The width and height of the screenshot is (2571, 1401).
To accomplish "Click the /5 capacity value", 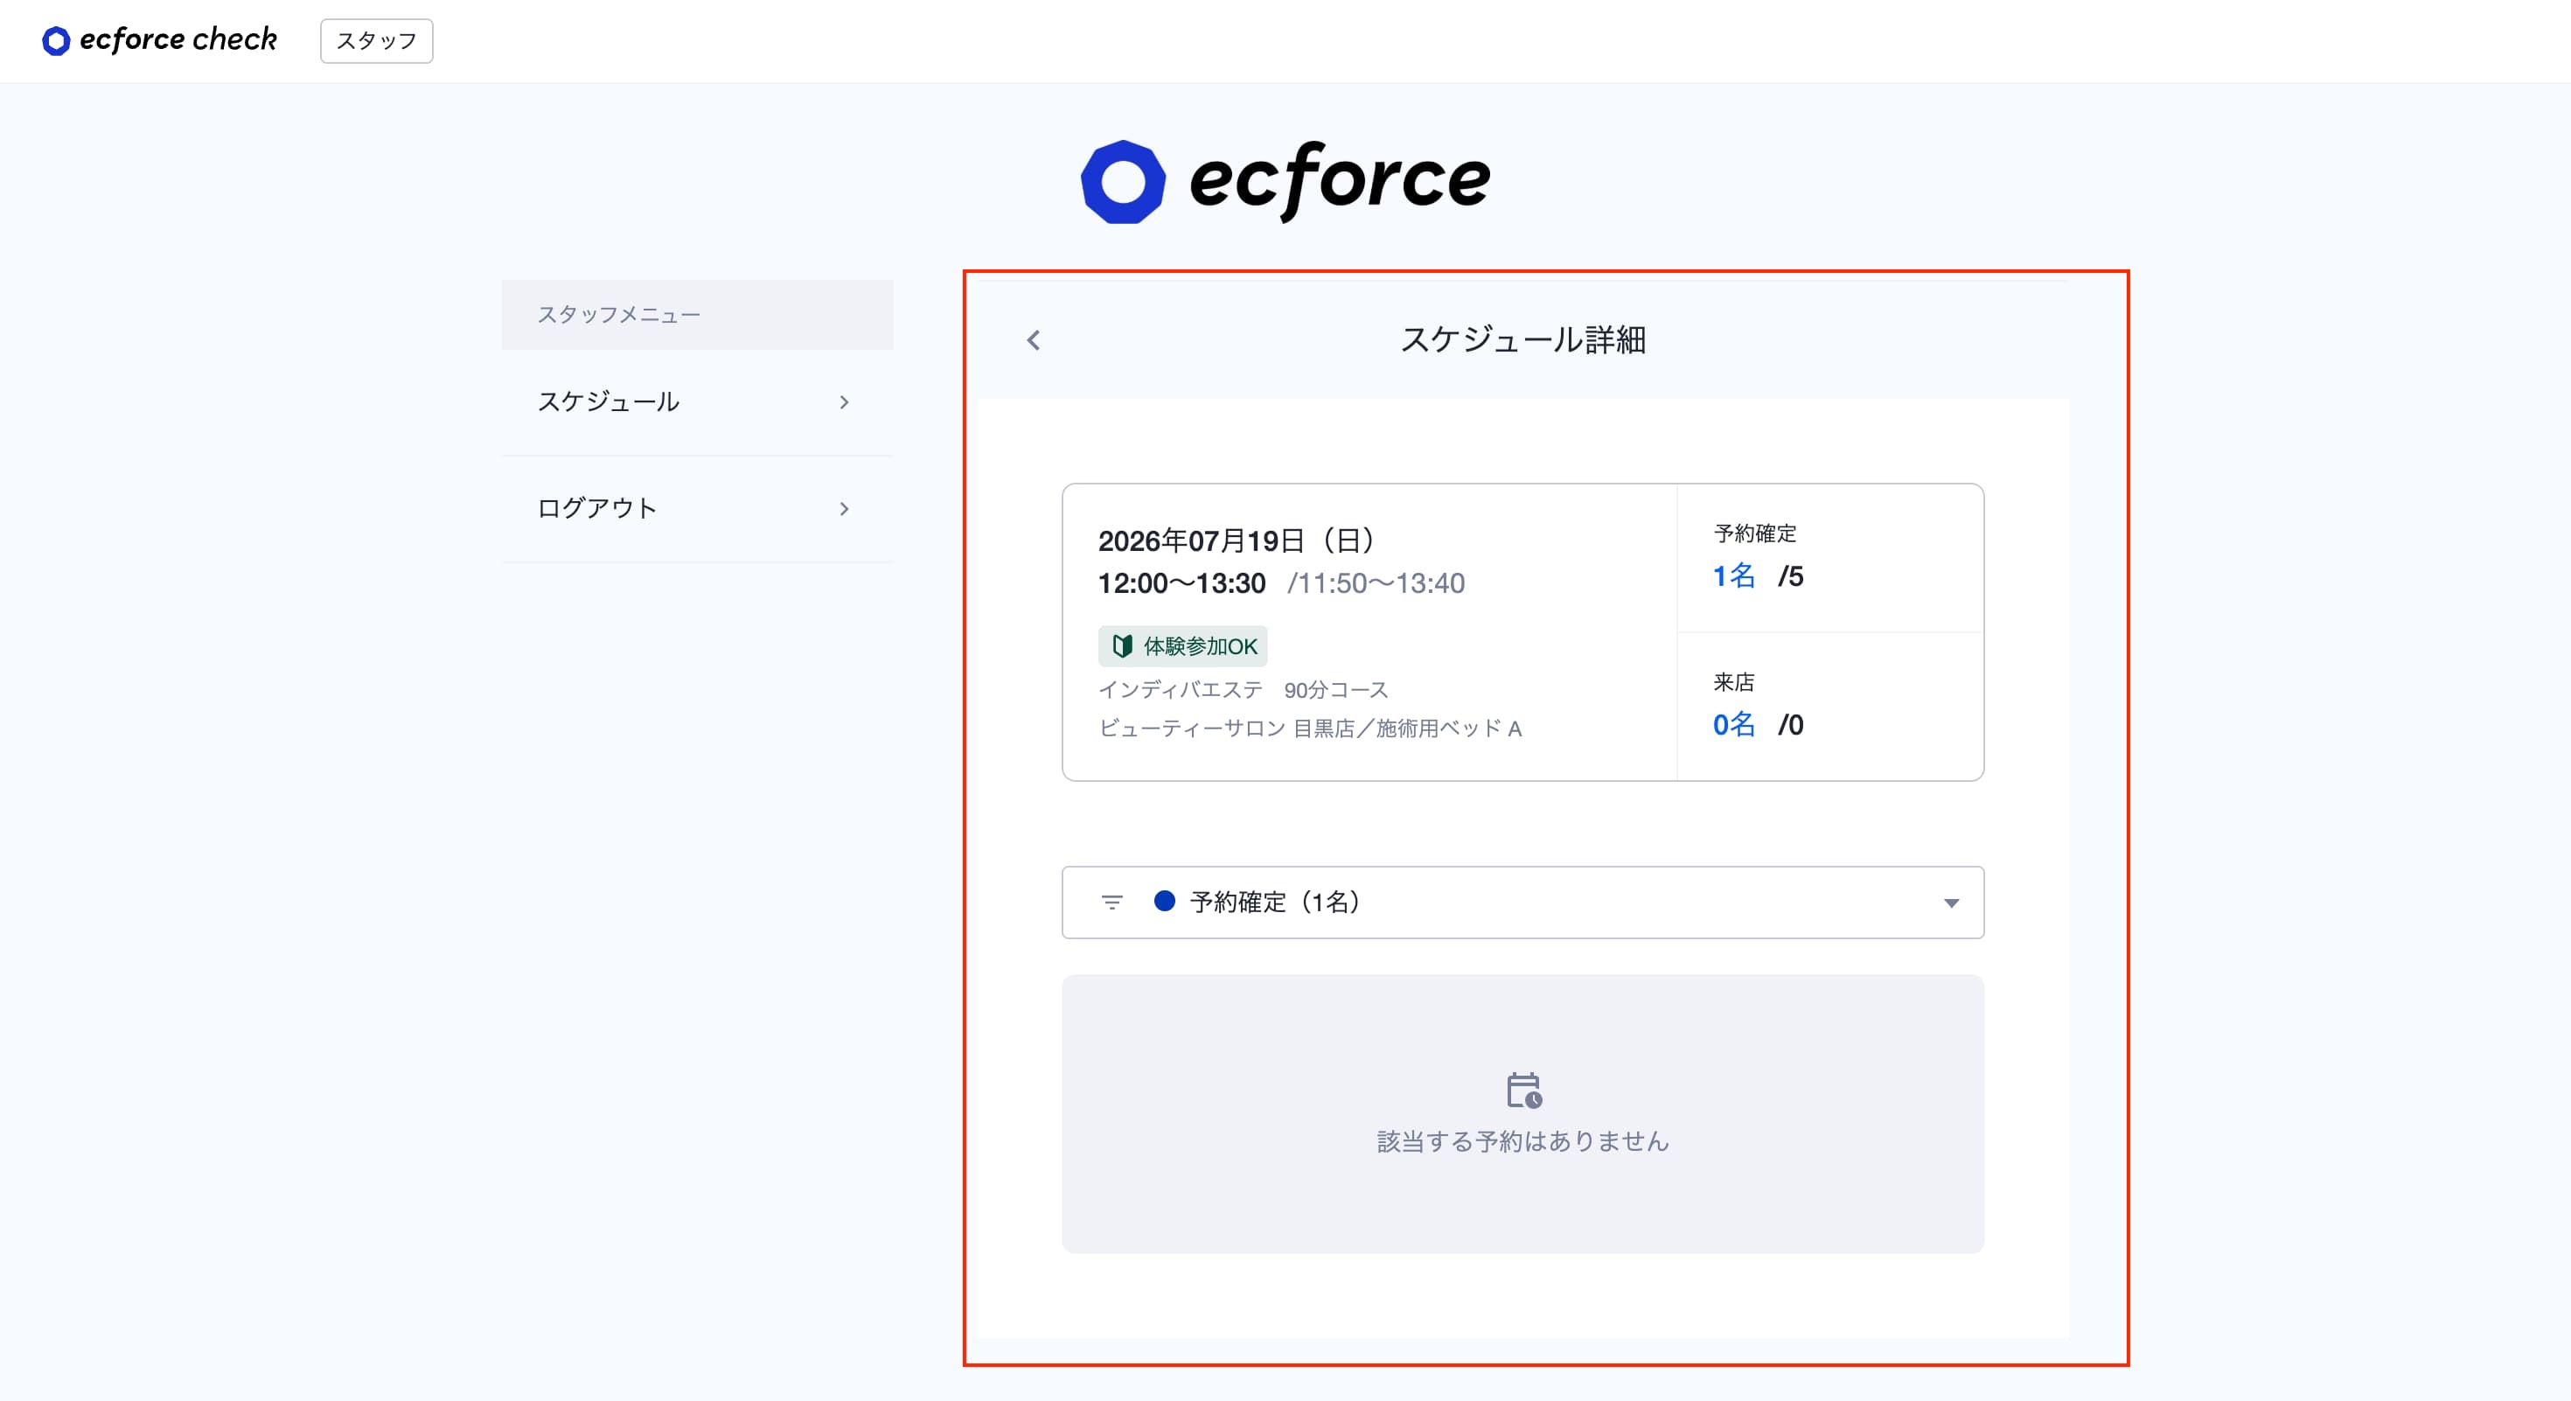I will click(x=1791, y=575).
